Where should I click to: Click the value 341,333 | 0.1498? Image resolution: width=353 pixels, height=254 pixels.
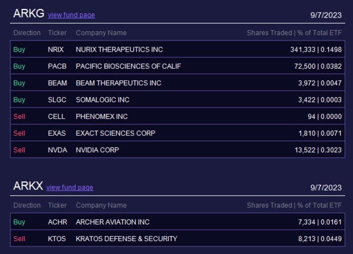click(x=316, y=49)
